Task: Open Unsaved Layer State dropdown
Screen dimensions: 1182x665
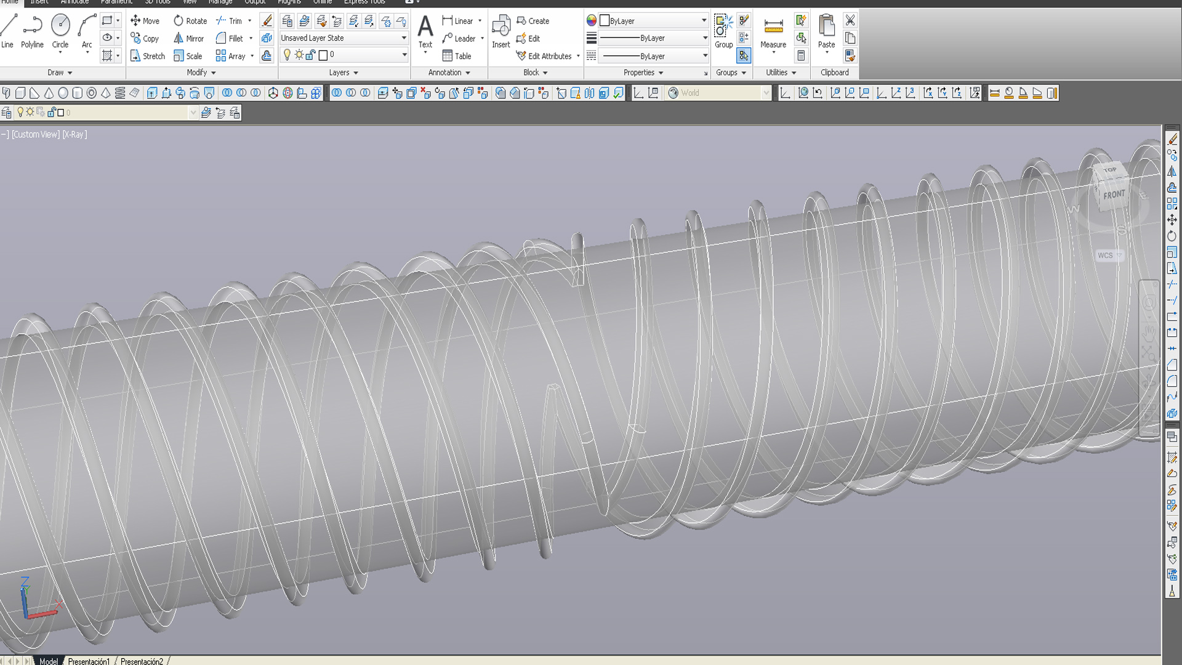Action: [x=344, y=38]
